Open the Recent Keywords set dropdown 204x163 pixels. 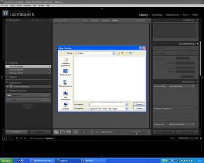coord(182,125)
